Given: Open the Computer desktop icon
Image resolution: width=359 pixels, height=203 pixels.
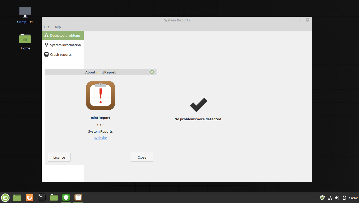Looking at the screenshot, I should pyautogui.click(x=25, y=15).
